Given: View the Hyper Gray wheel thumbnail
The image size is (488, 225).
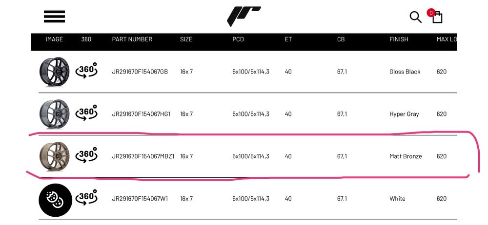Looking at the screenshot, I should (x=54, y=114).
